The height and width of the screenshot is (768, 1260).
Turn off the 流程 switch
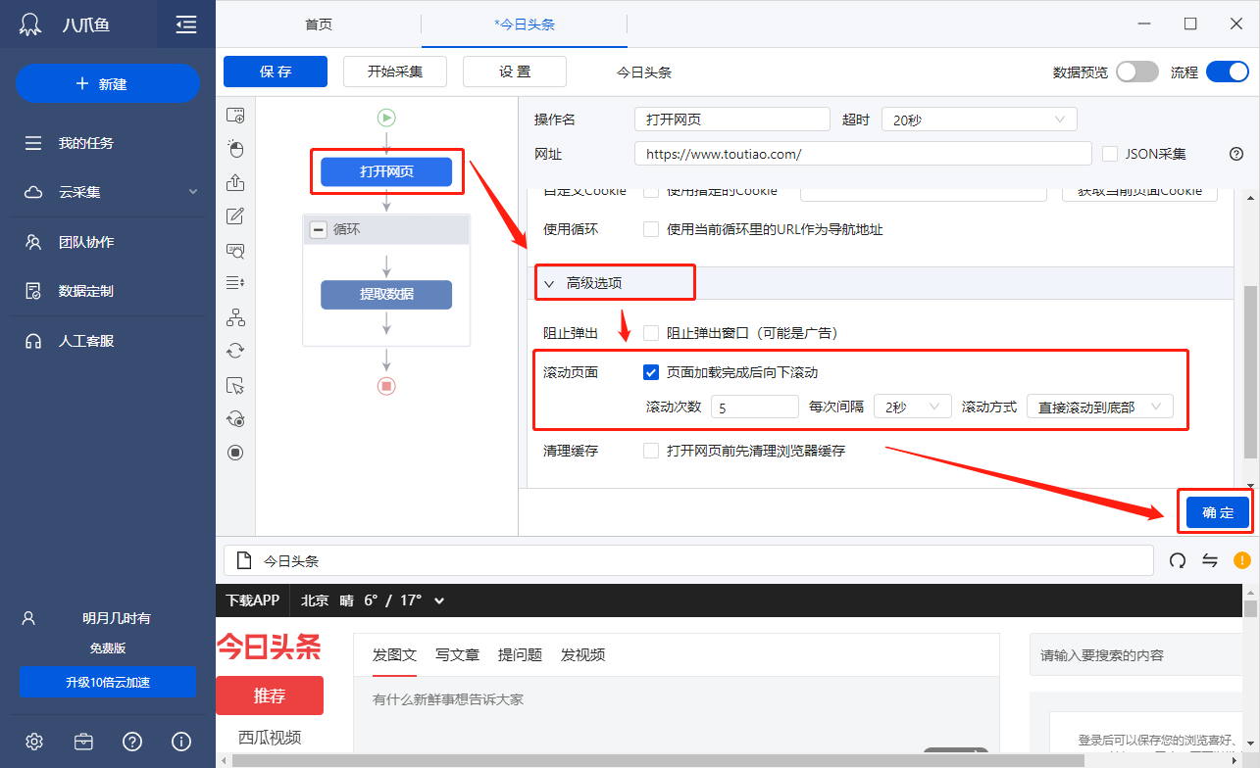tap(1228, 72)
